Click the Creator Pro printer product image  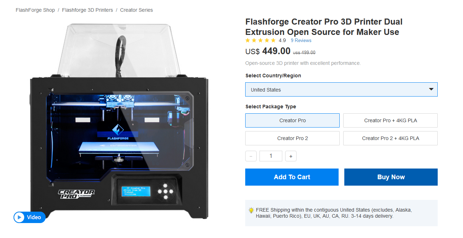(119, 121)
